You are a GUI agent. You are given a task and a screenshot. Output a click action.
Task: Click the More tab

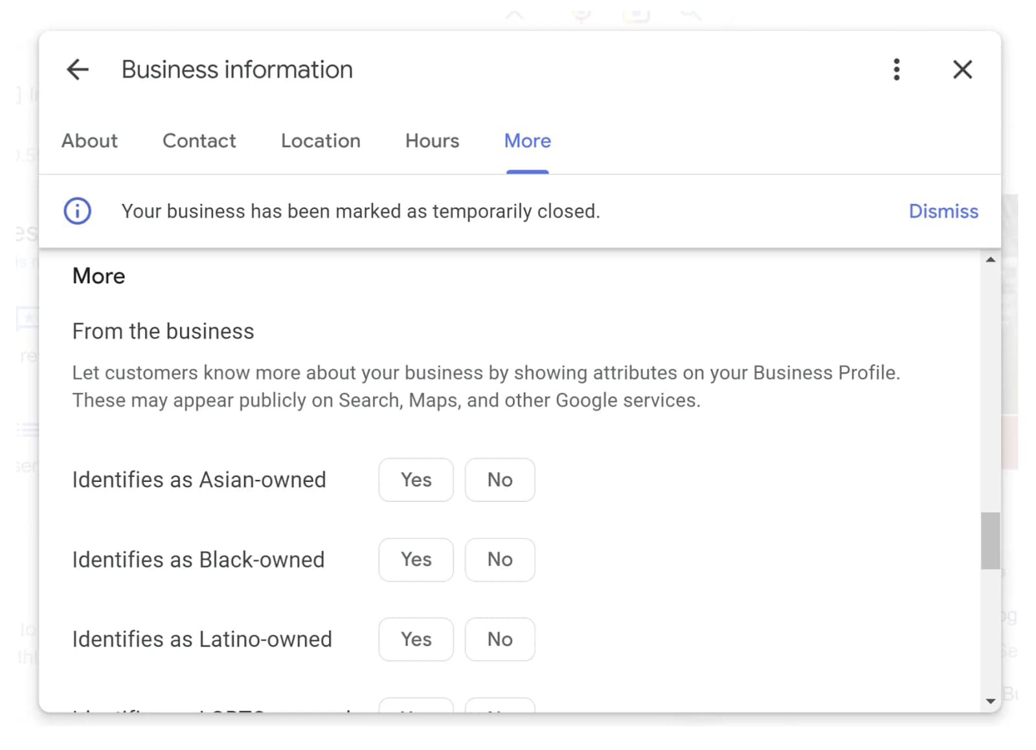[527, 141]
